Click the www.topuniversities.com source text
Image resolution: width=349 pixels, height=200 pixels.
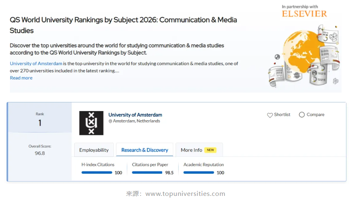point(185,194)
